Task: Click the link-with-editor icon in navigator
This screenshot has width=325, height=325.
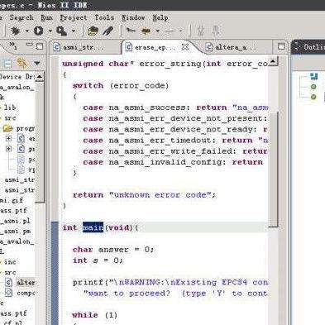Action: (x=22, y=64)
